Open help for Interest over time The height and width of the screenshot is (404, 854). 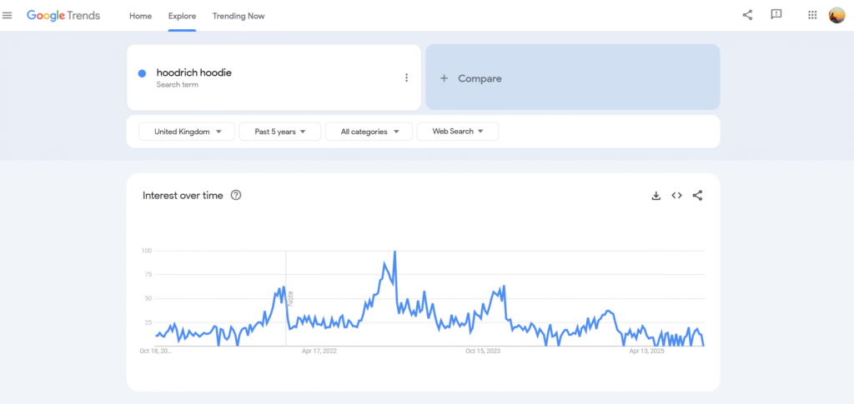pyautogui.click(x=236, y=196)
